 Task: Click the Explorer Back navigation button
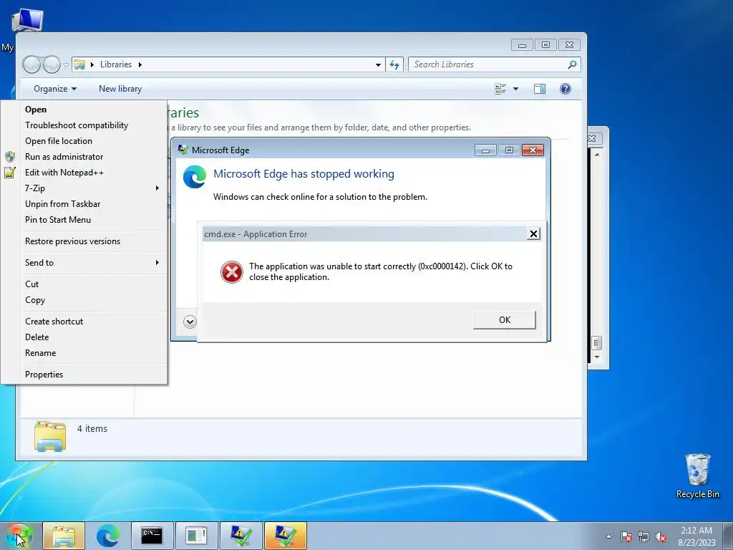(x=31, y=64)
